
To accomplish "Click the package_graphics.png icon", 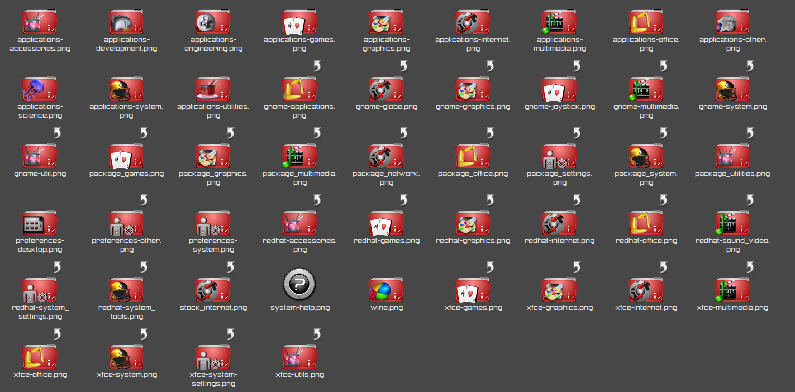I will (213, 156).
